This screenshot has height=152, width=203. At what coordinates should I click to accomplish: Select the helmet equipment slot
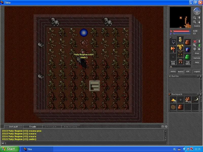(180, 40)
